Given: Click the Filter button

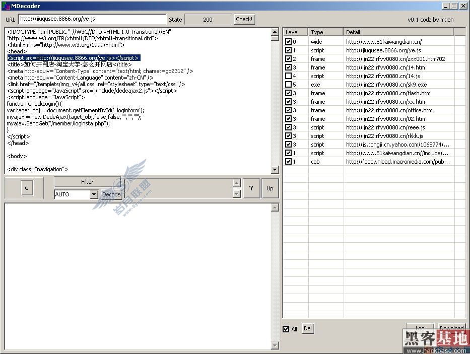Looking at the screenshot, I should tap(87, 182).
